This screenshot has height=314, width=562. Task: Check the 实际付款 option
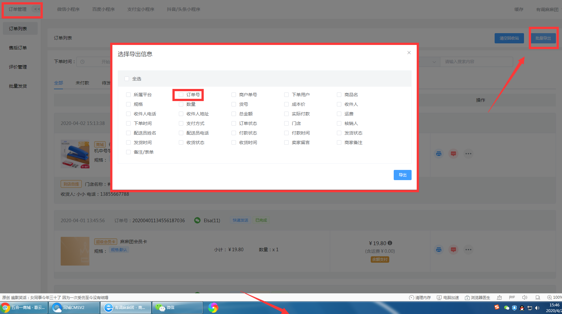[286, 114]
